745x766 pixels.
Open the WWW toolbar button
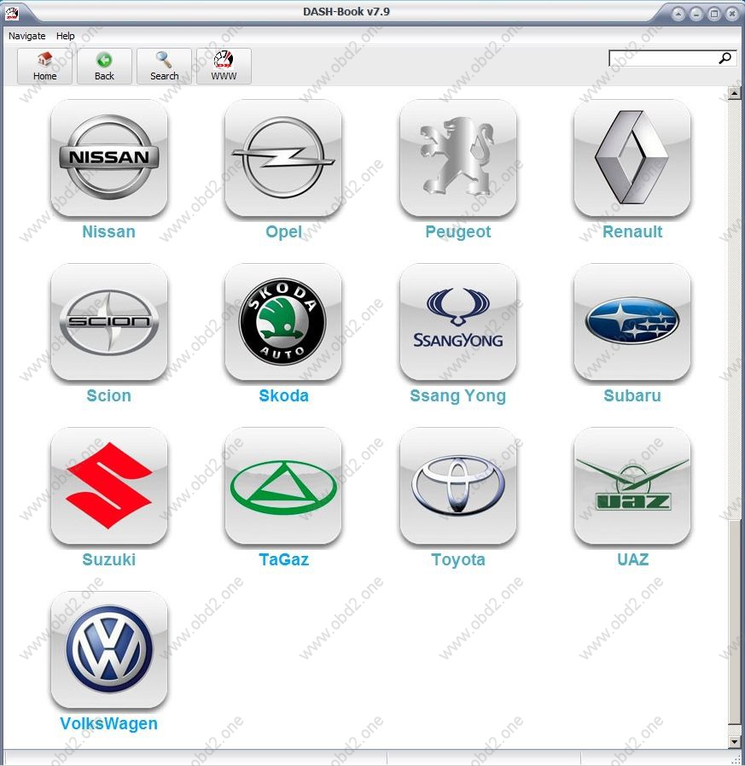pos(224,66)
